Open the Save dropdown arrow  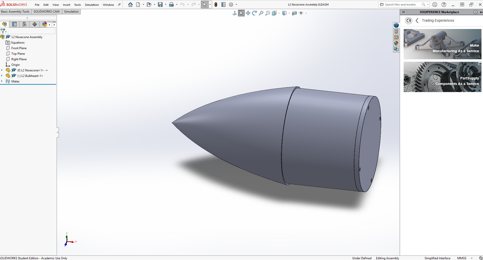(x=166, y=5)
